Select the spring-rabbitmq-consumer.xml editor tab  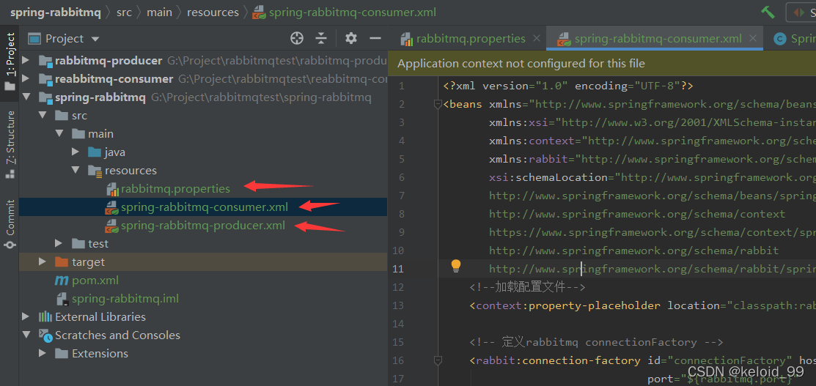655,39
